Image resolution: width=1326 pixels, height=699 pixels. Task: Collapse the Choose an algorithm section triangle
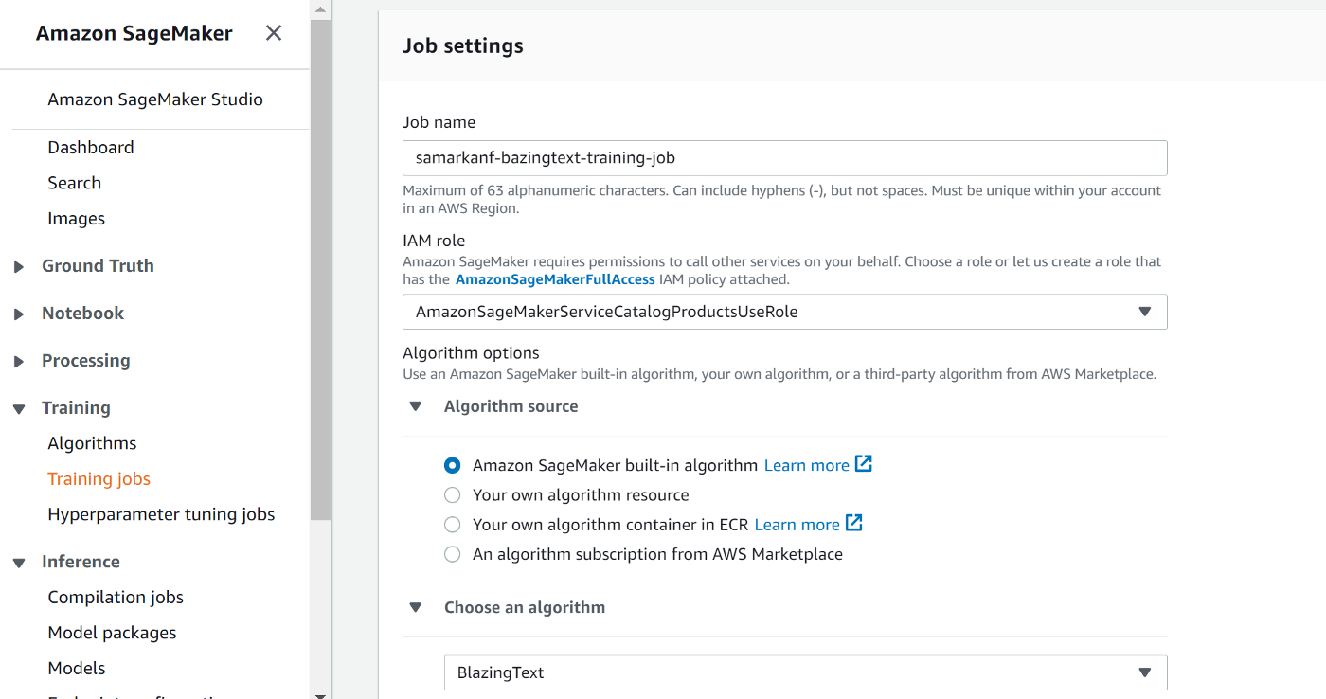[x=415, y=607]
